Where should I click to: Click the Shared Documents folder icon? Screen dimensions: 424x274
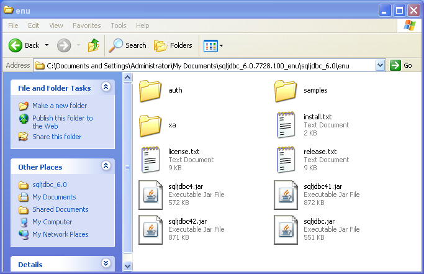(x=24, y=210)
